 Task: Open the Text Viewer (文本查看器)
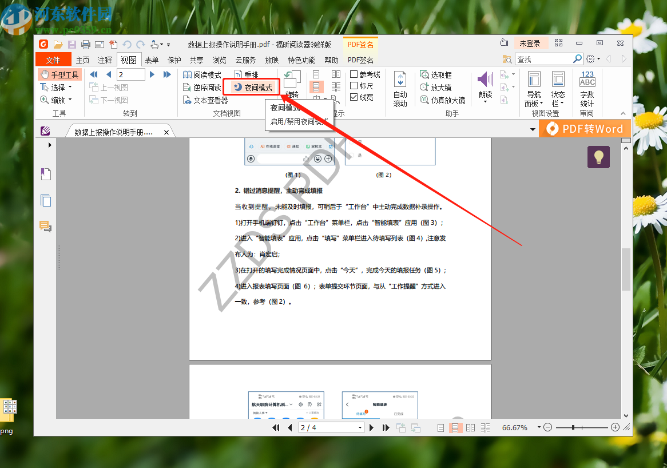click(x=205, y=100)
